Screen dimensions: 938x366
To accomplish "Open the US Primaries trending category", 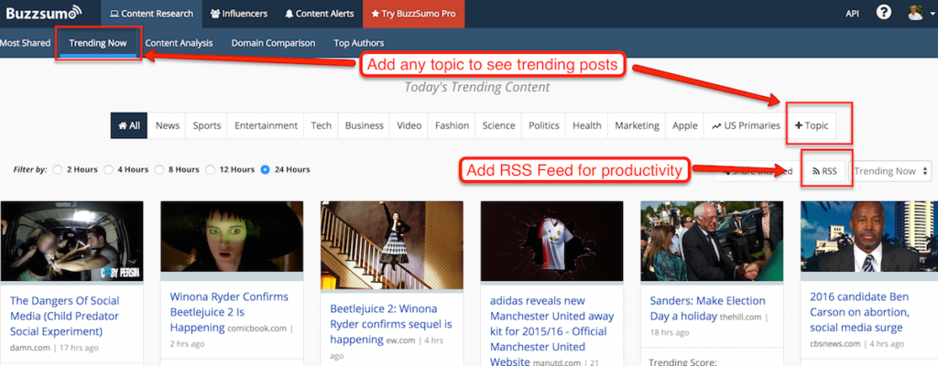I will click(746, 125).
